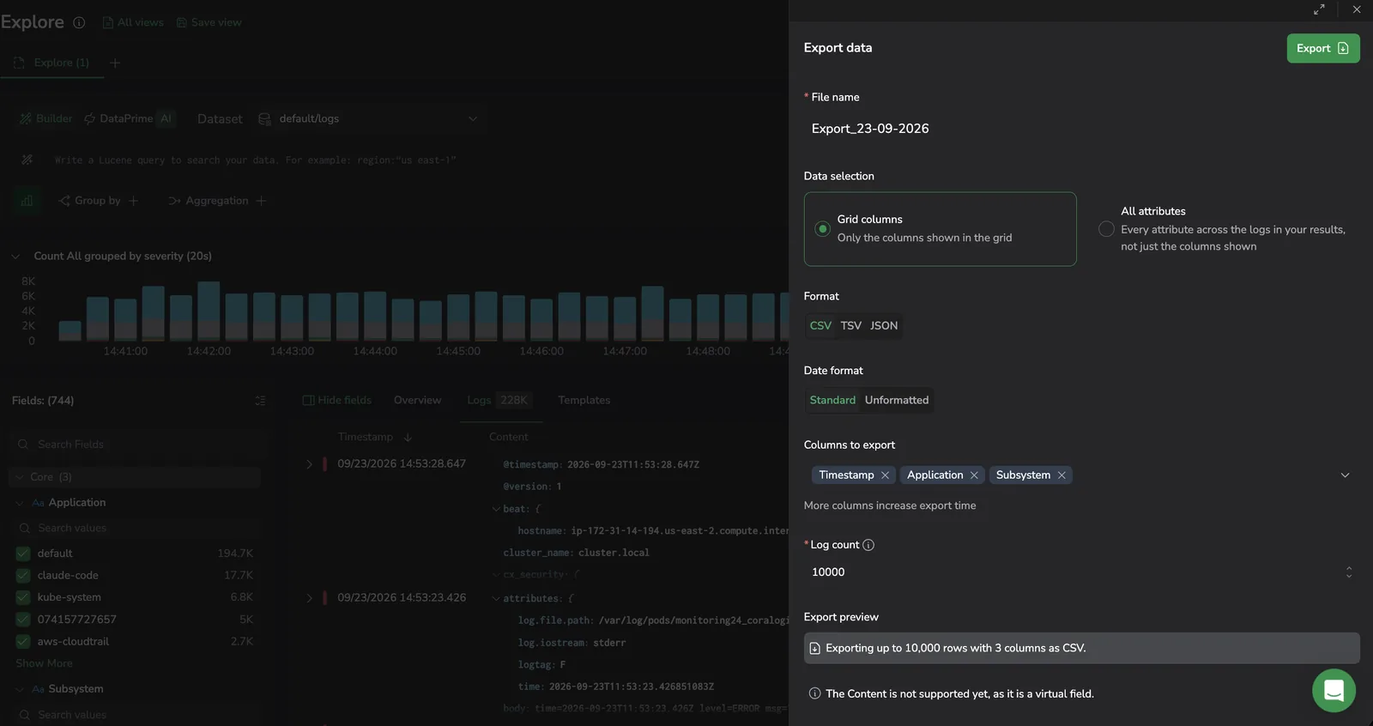Remove the Subsystem column chip
This screenshot has height=726, width=1373.
pos(1062,475)
